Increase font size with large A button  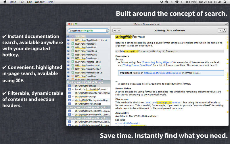(x=225, y=31)
